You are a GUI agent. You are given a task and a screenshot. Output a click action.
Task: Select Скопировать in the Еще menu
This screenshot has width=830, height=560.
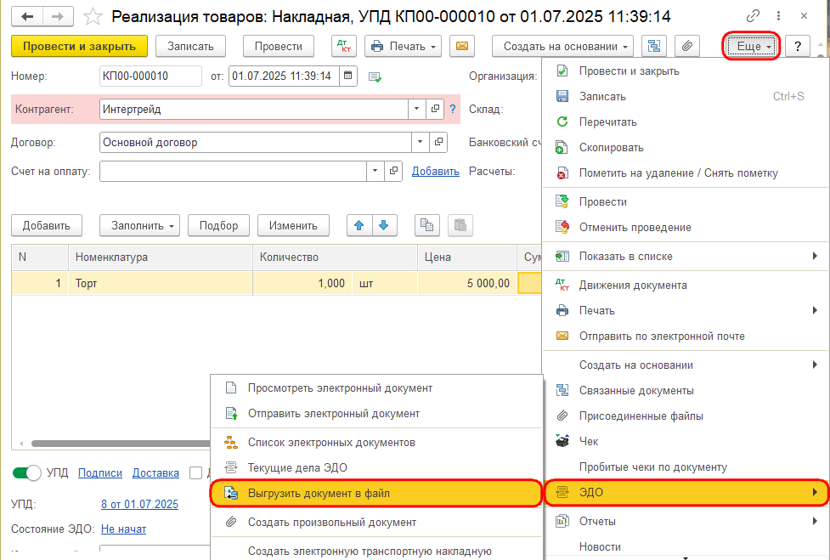click(x=686, y=148)
